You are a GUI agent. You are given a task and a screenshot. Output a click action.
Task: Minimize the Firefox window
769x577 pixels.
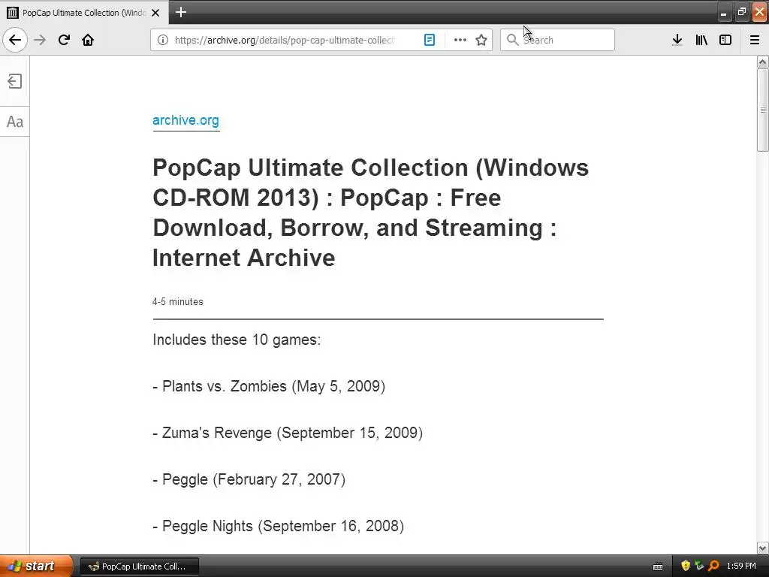point(723,12)
